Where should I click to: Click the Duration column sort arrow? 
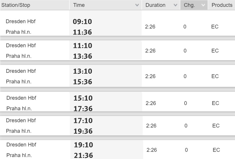pyautogui.click(x=175, y=5)
